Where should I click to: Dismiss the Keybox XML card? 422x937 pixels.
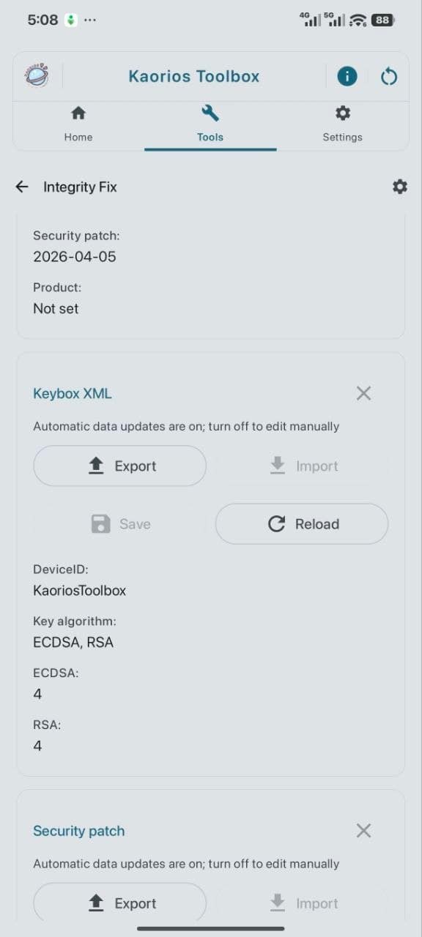pyautogui.click(x=363, y=393)
